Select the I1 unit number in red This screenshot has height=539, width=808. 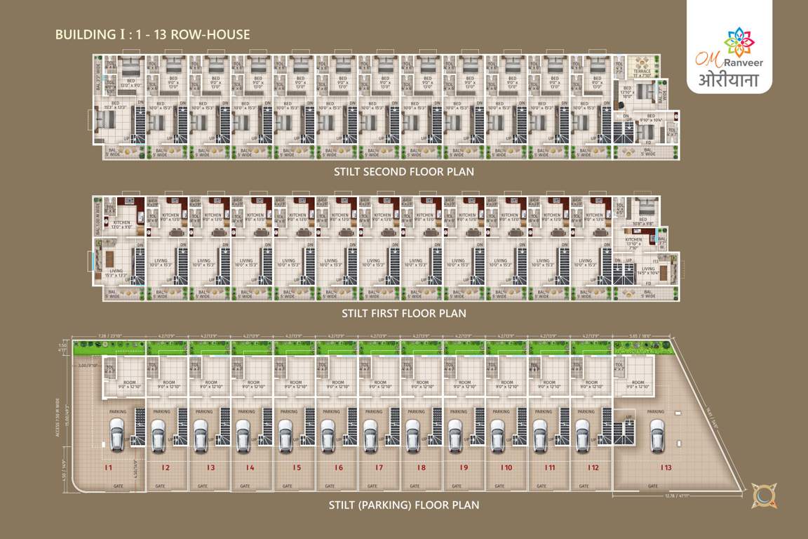[x=109, y=467]
